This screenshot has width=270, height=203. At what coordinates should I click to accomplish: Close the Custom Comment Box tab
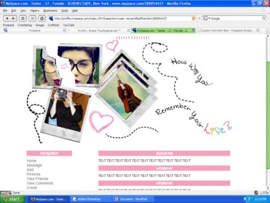click(x=257, y=30)
